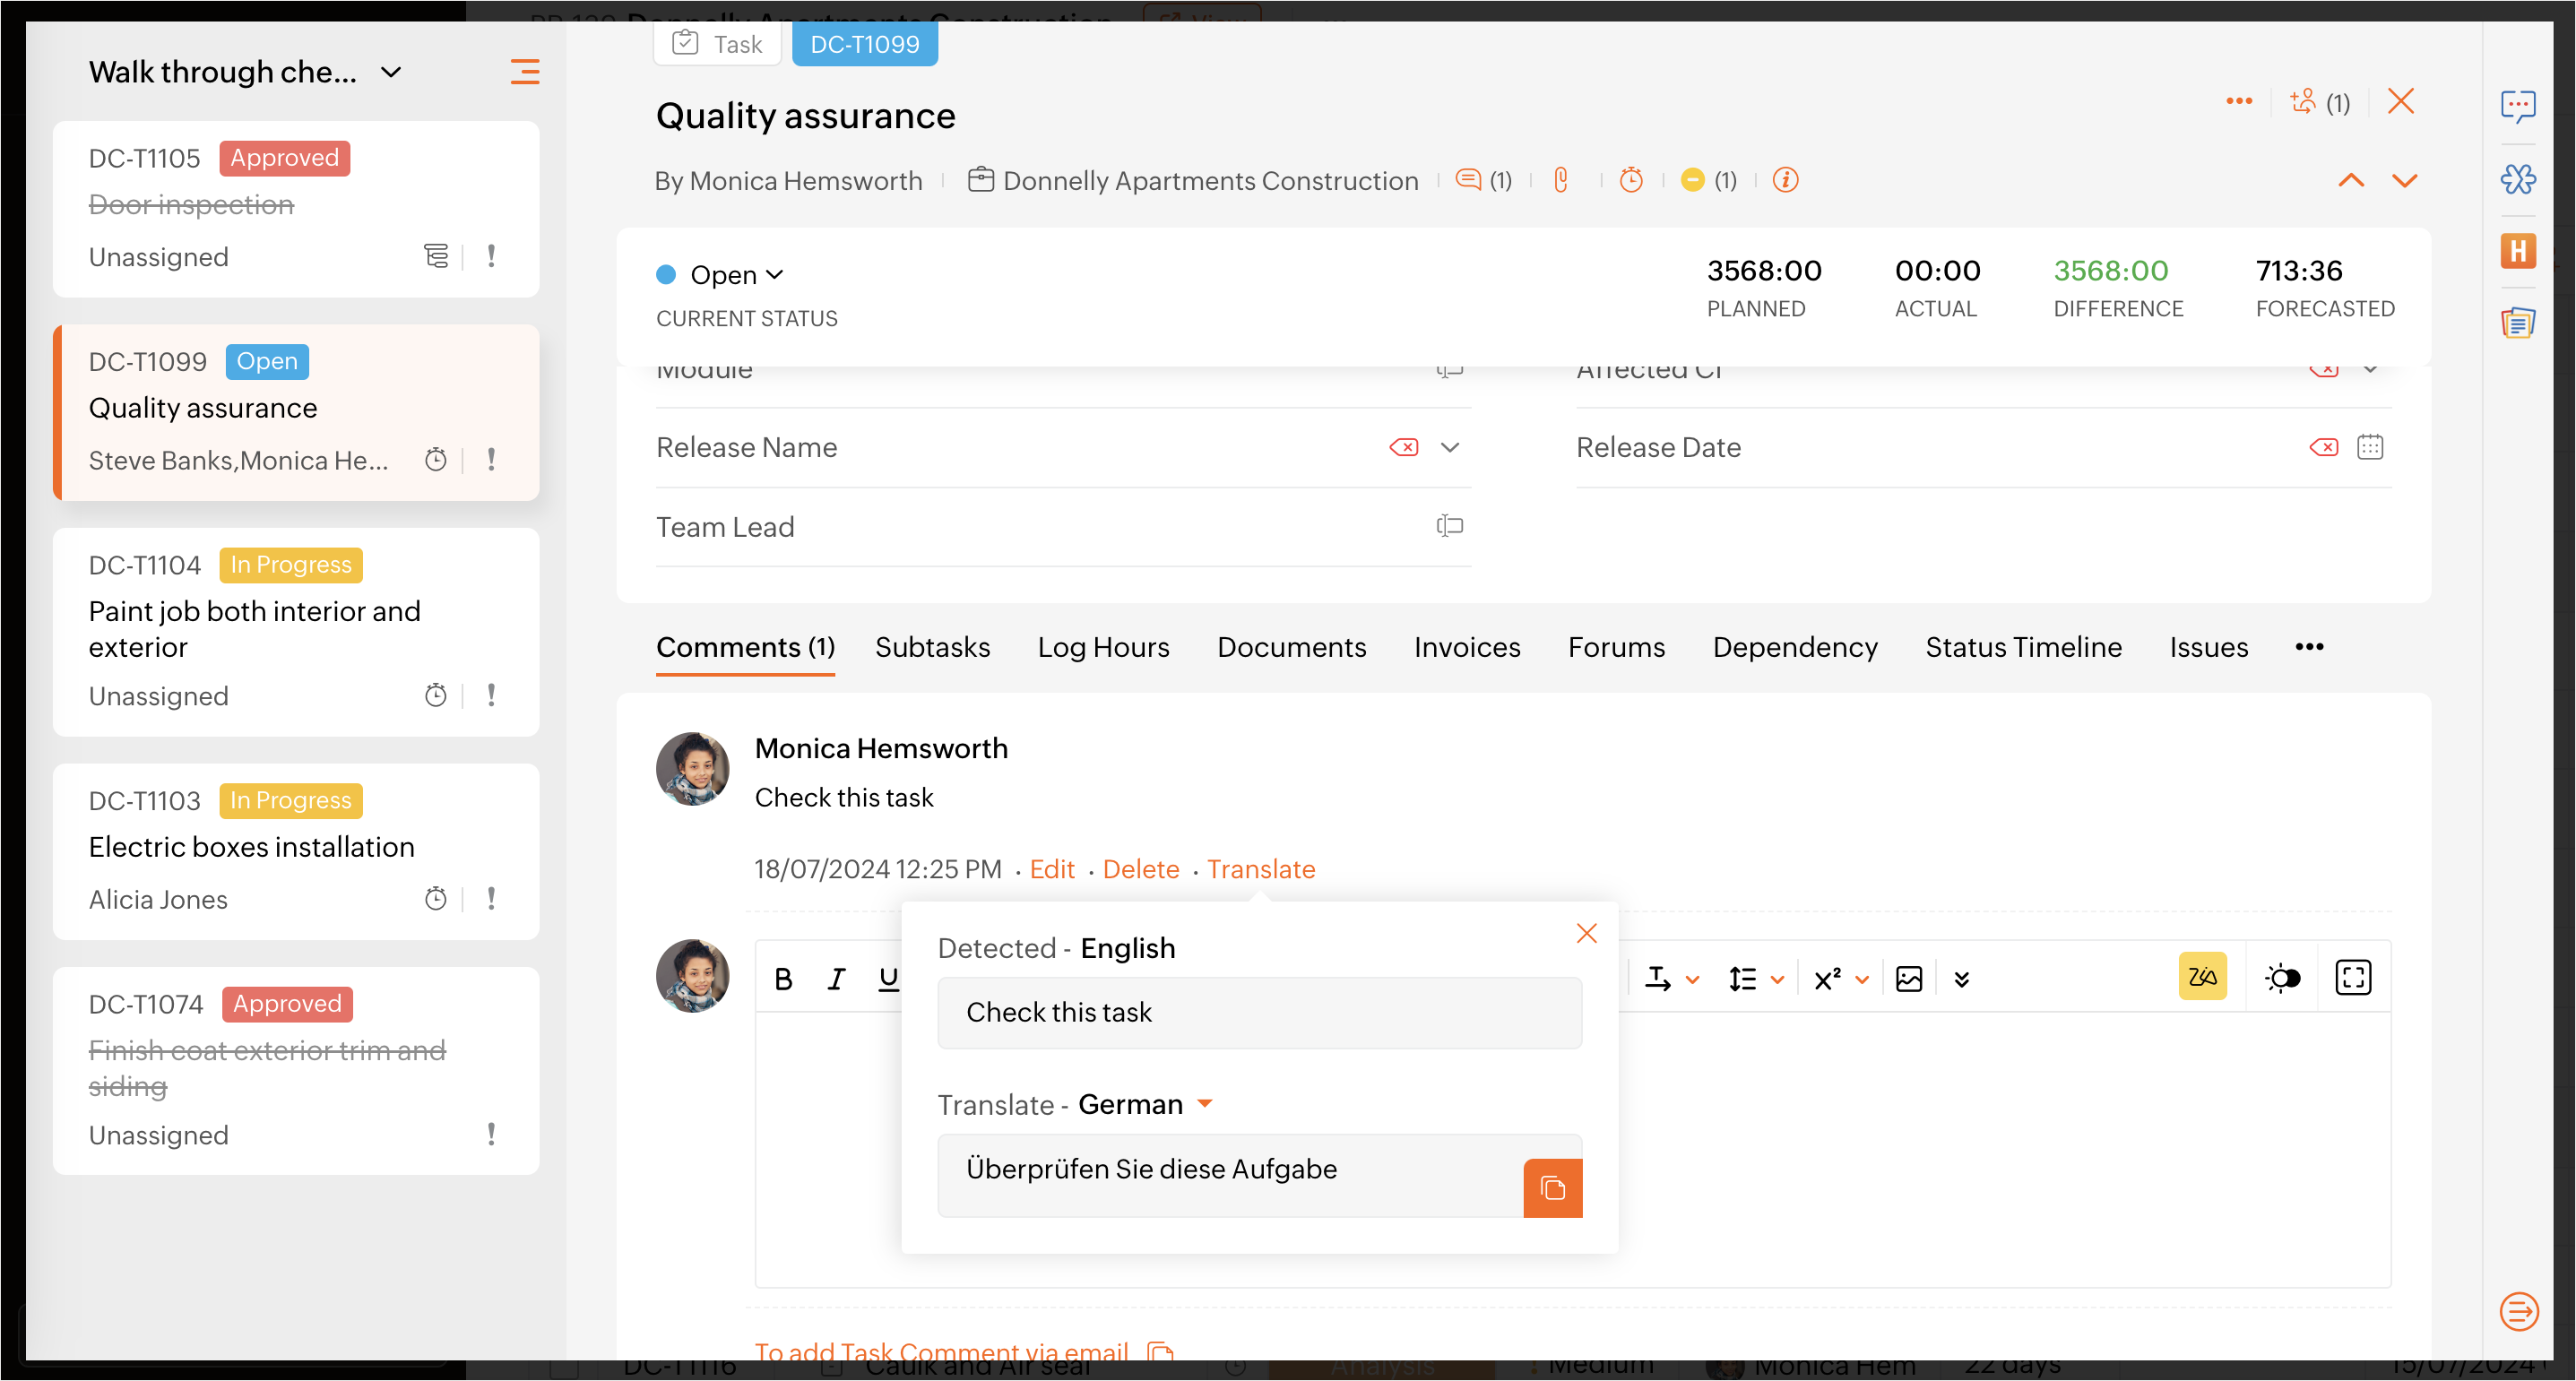The width and height of the screenshot is (2576, 1381).
Task: Open the Release Name dropdown arrow
Action: [x=1449, y=447]
